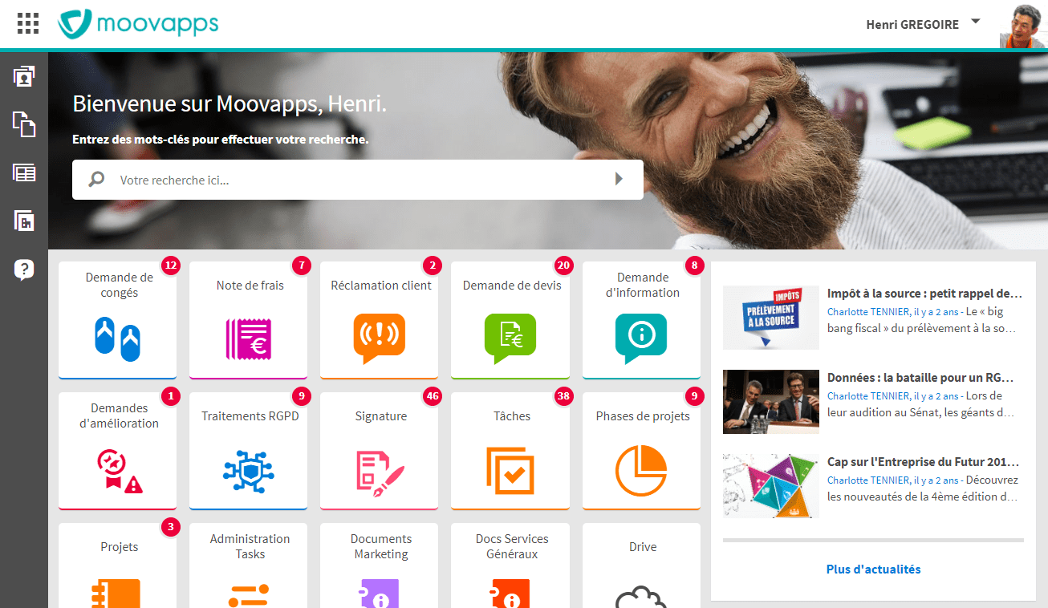Click Henri GREGOIRE's profile photo
The height and width of the screenshot is (608, 1048).
point(1023,26)
